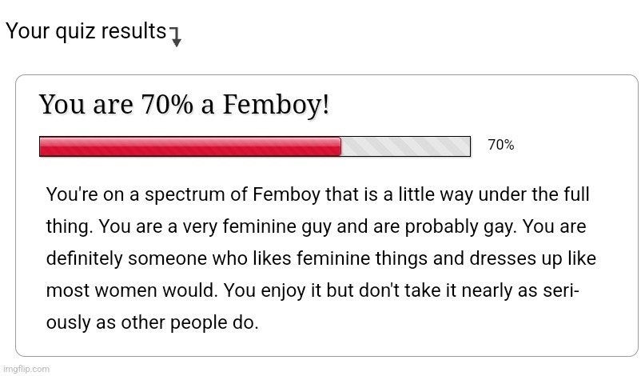Click the words 'most women would'
This screenshot has width=641, height=376.
point(132,290)
